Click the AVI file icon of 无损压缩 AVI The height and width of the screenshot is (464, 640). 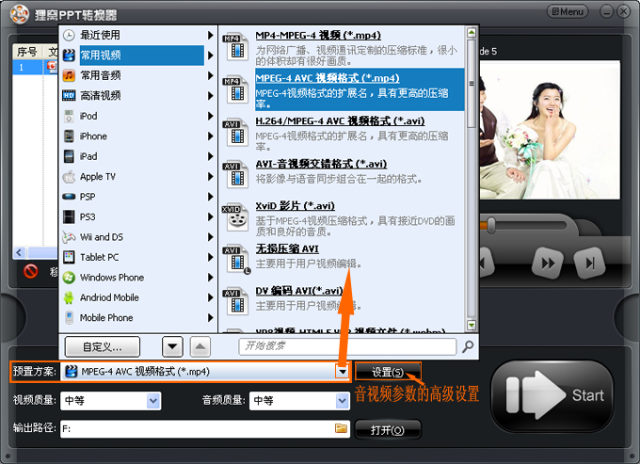pyautogui.click(x=236, y=260)
